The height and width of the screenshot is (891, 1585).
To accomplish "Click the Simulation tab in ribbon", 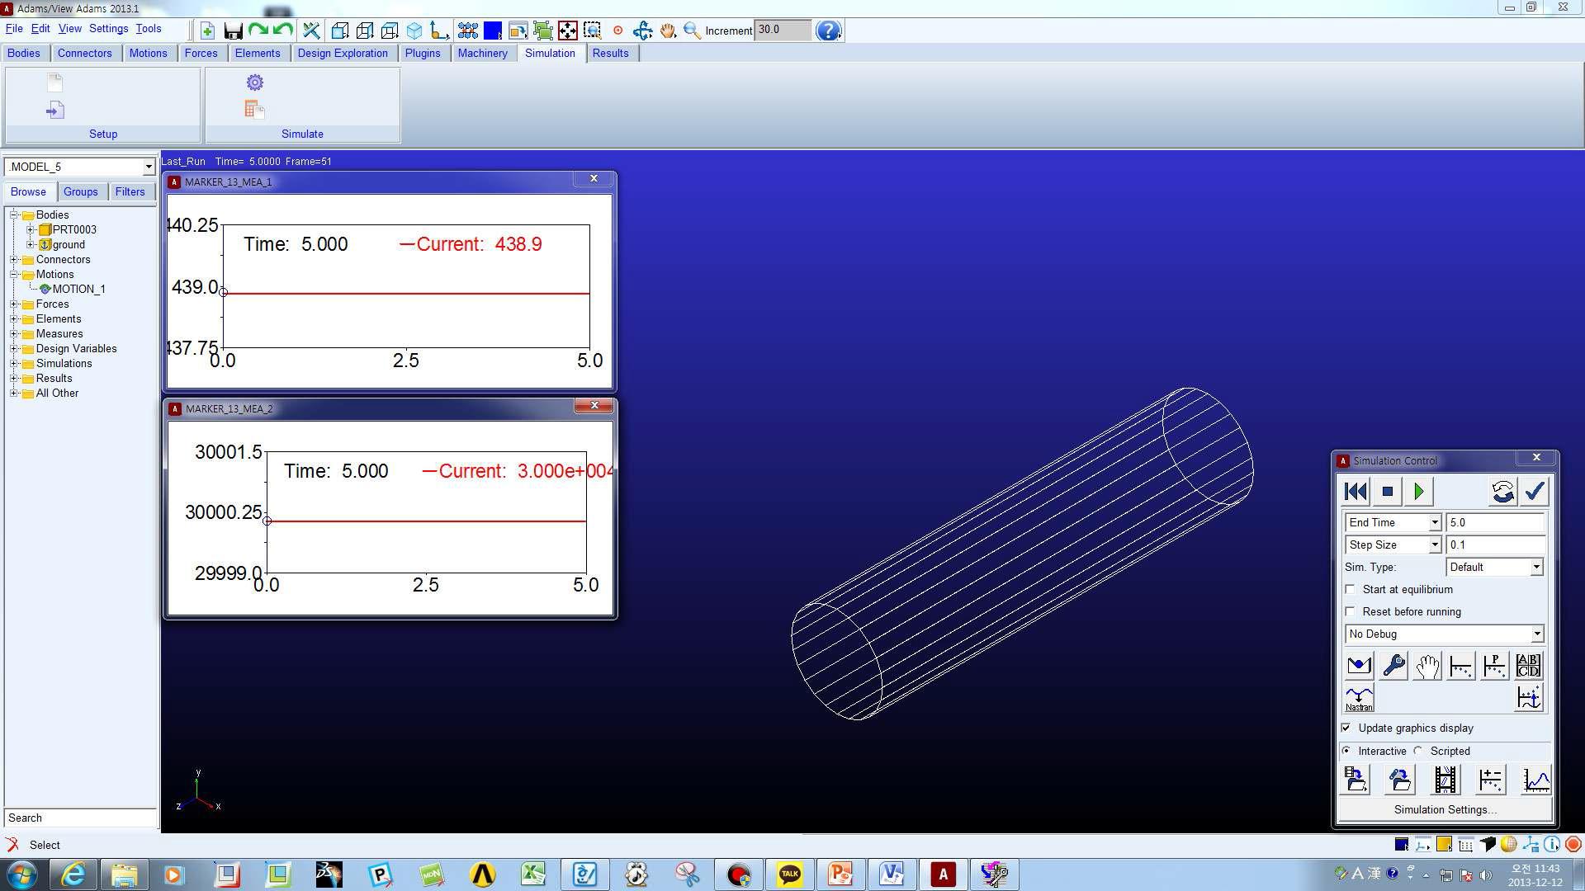I will point(550,54).
